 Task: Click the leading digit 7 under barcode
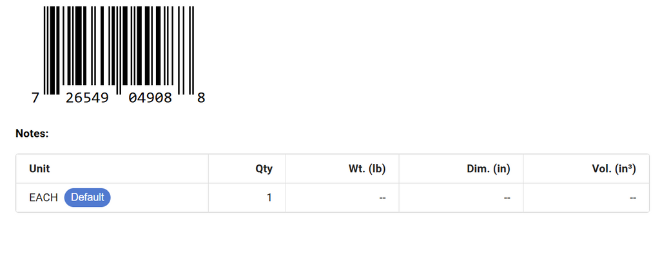(35, 98)
